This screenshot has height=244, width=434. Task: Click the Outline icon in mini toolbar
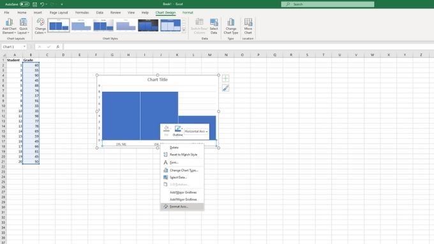tap(177, 131)
